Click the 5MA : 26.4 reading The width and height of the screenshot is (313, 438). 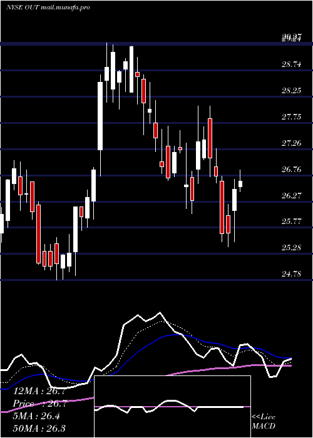click(36, 416)
